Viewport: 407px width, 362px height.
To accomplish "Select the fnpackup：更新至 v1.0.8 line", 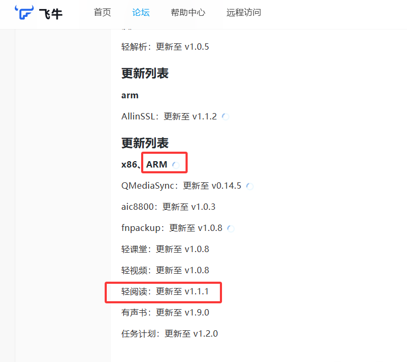I will 172,228.
